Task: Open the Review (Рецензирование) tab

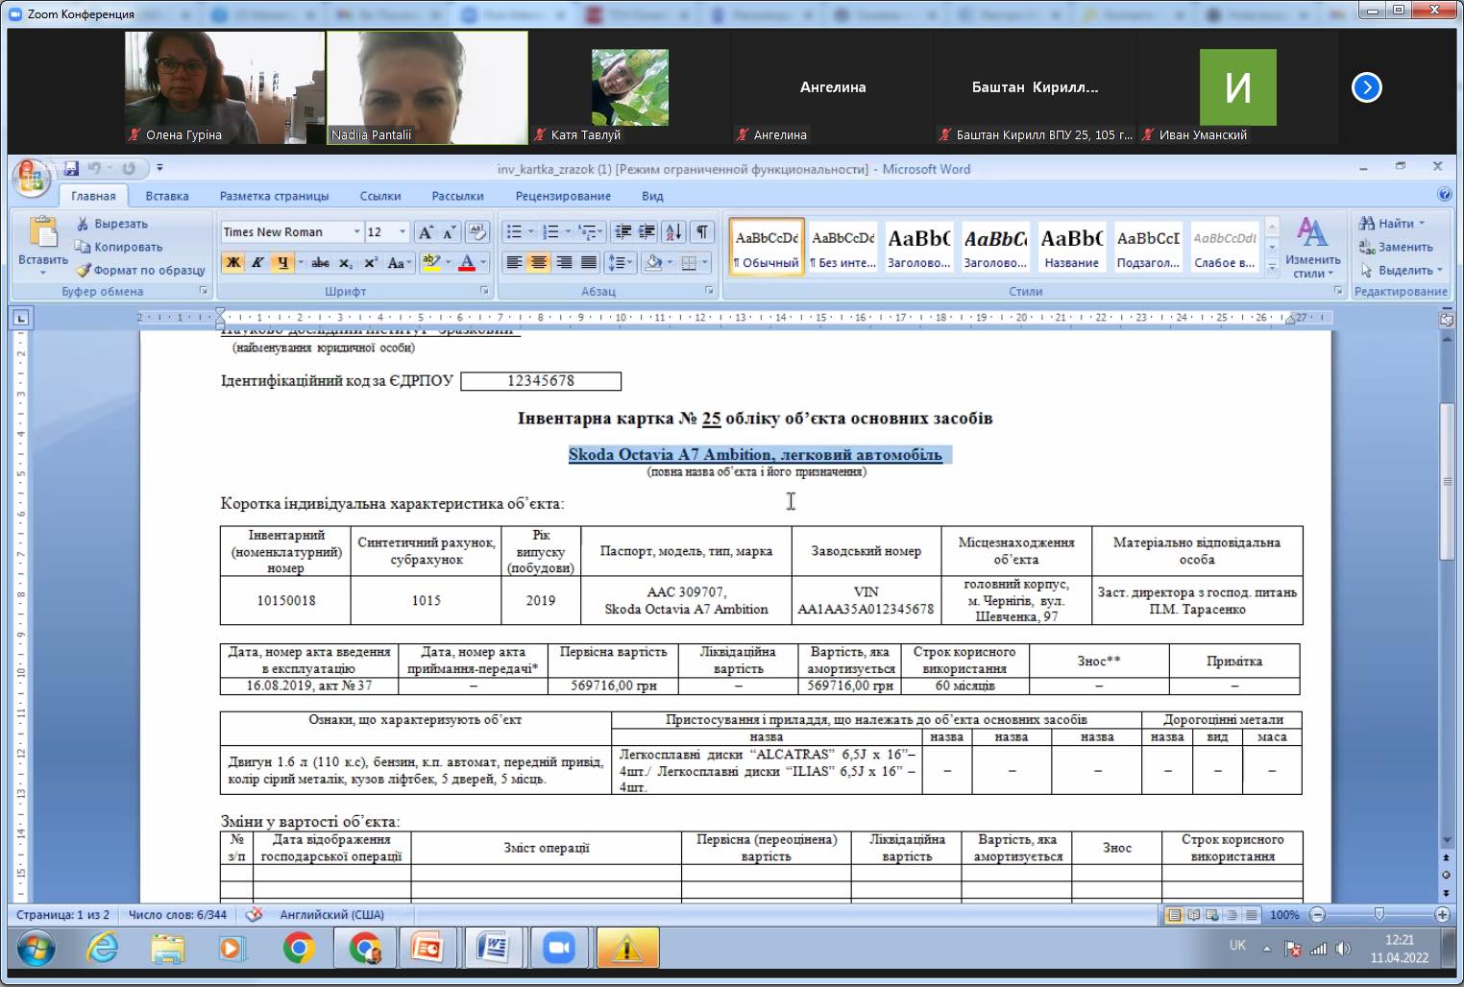Action: (x=563, y=196)
